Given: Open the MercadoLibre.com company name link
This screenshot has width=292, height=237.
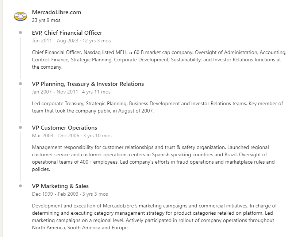Looking at the screenshot, I should point(57,12).
